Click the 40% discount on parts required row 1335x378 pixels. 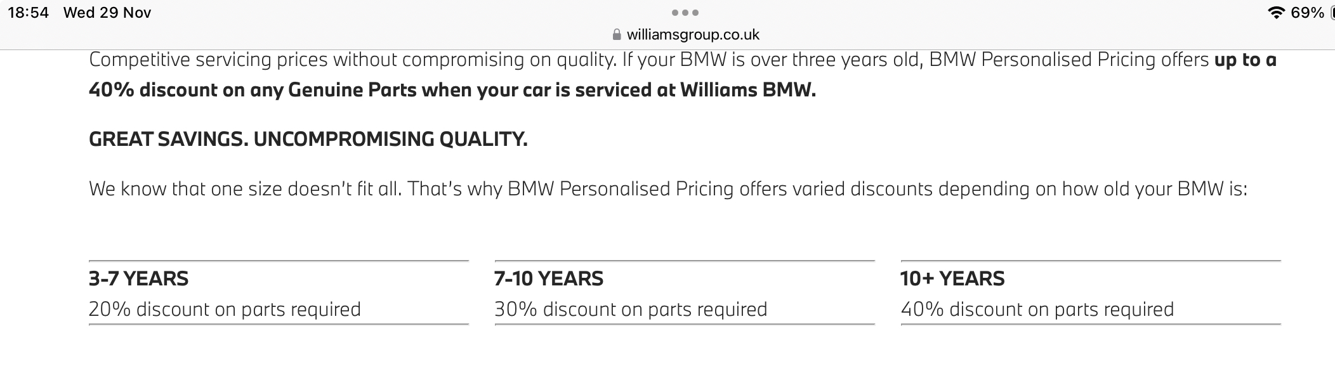point(1037,310)
